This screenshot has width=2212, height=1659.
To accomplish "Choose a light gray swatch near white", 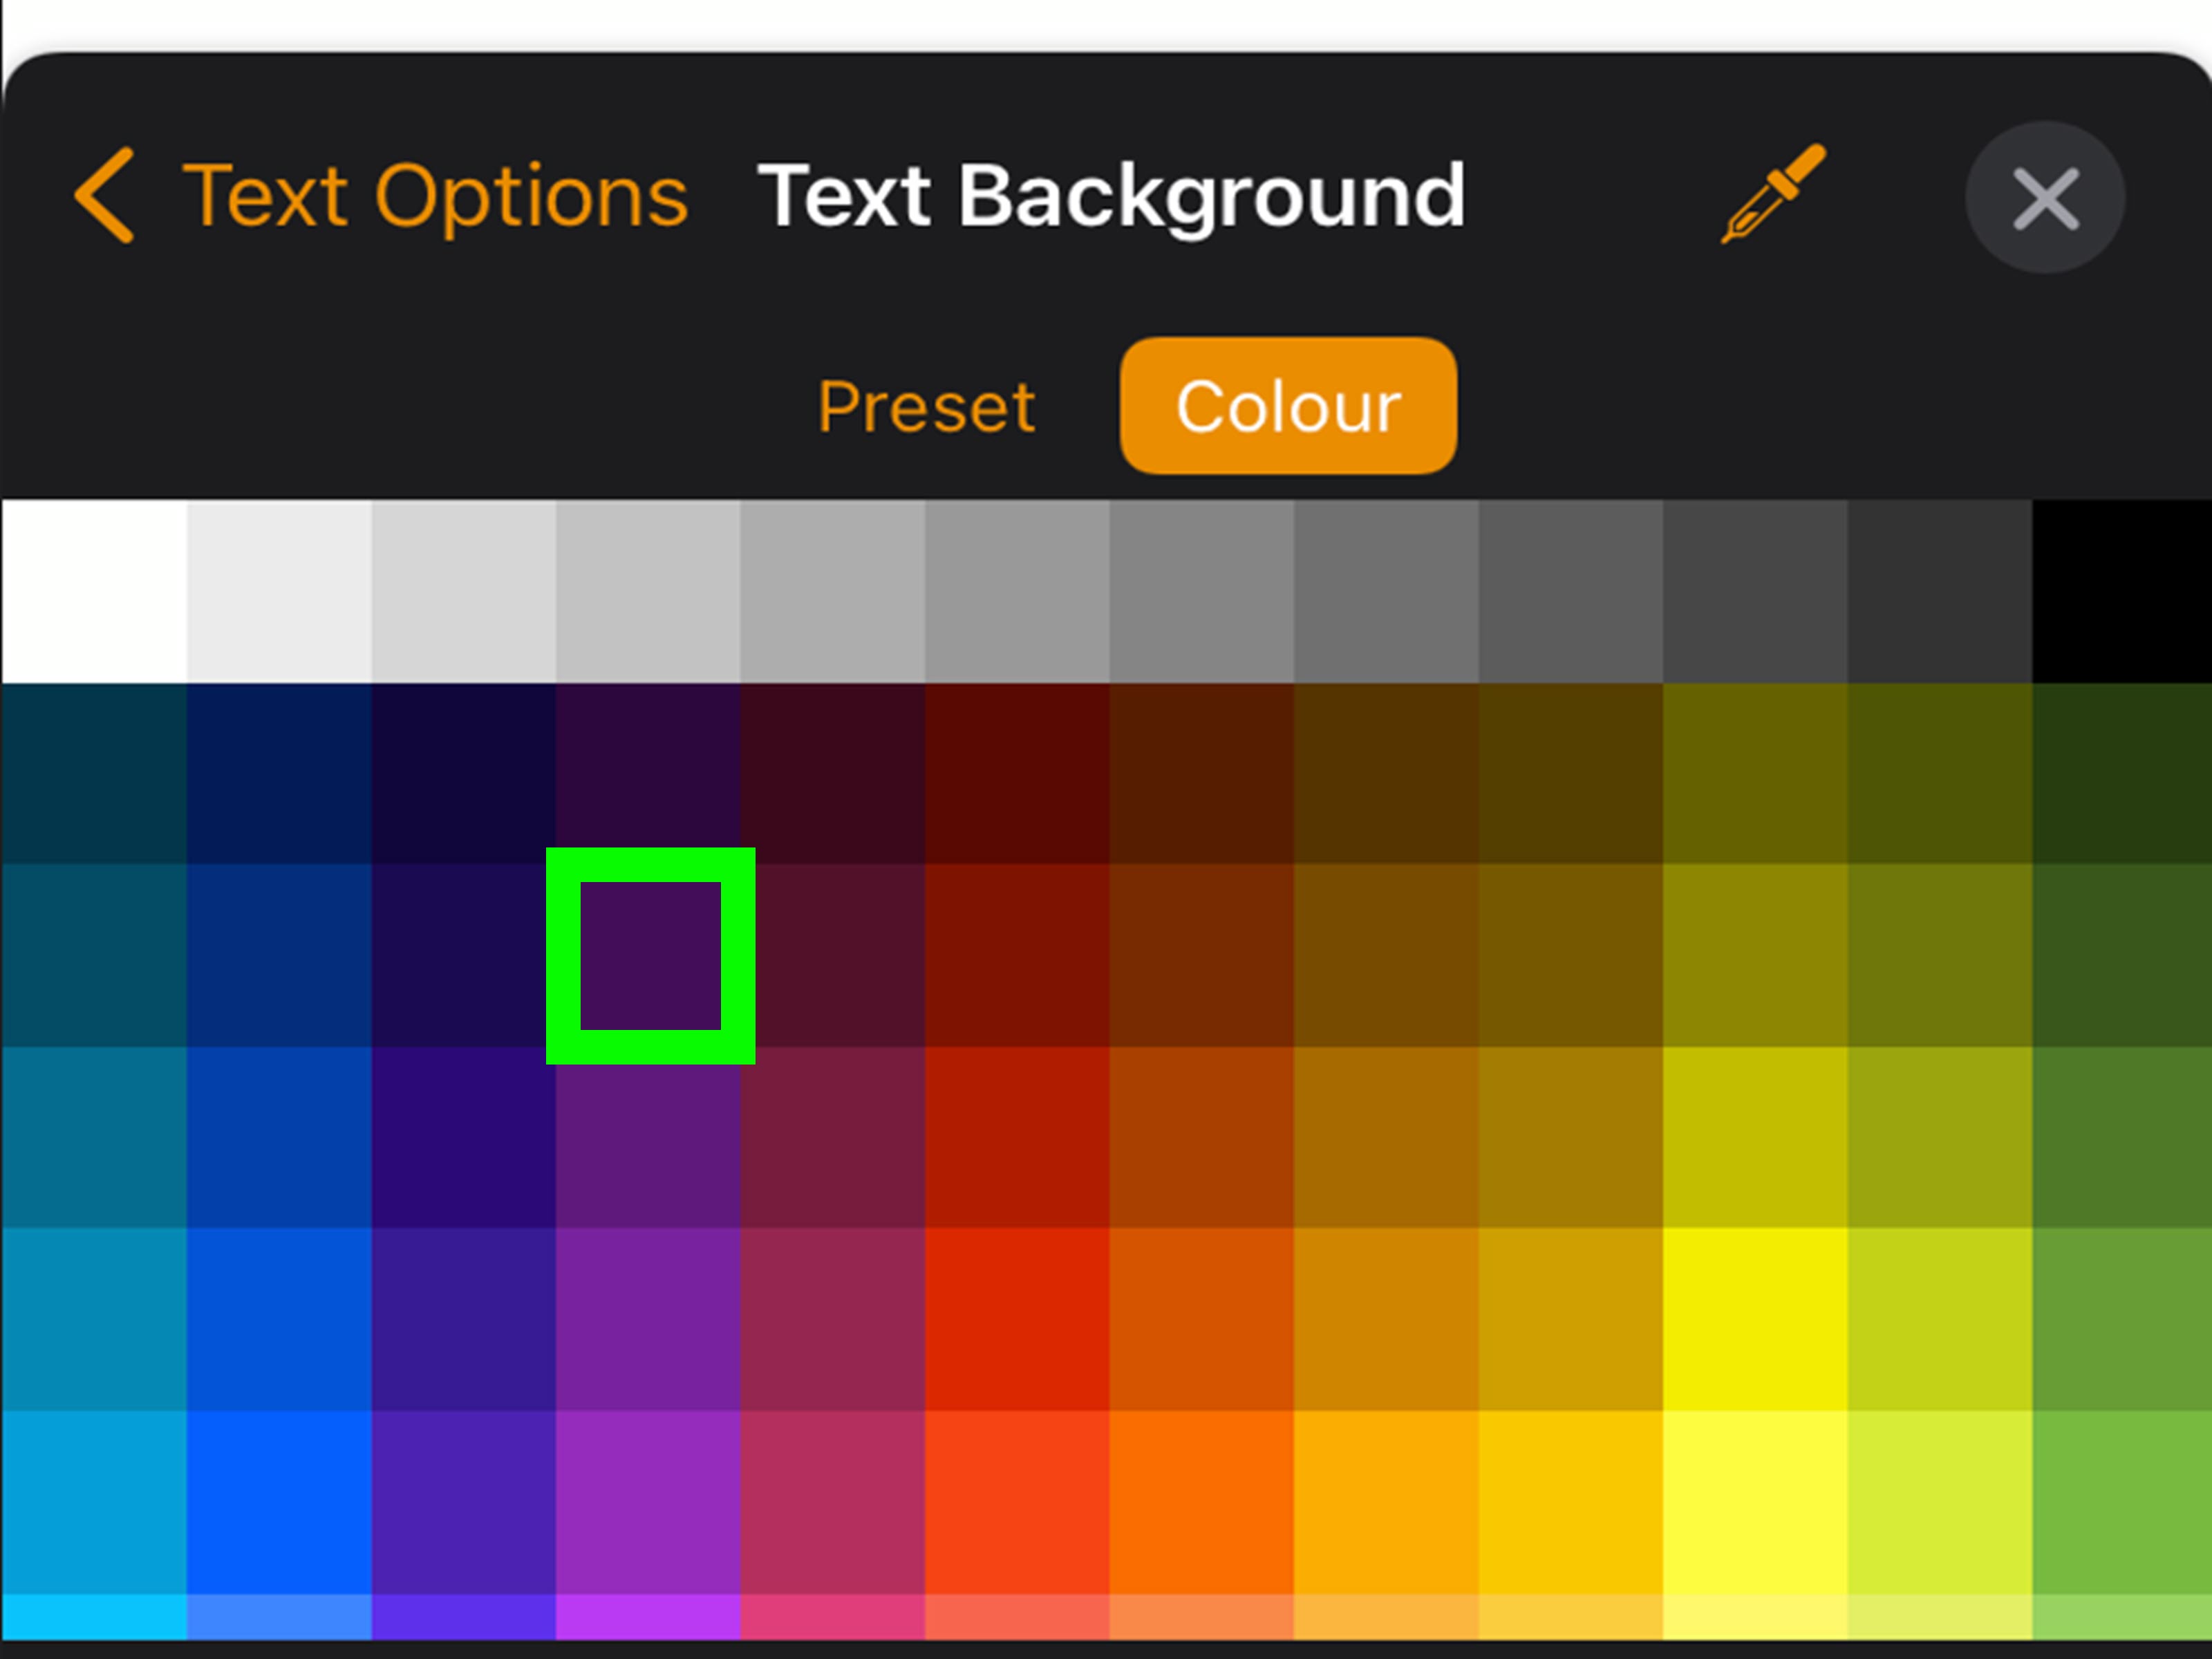I will pos(280,590).
